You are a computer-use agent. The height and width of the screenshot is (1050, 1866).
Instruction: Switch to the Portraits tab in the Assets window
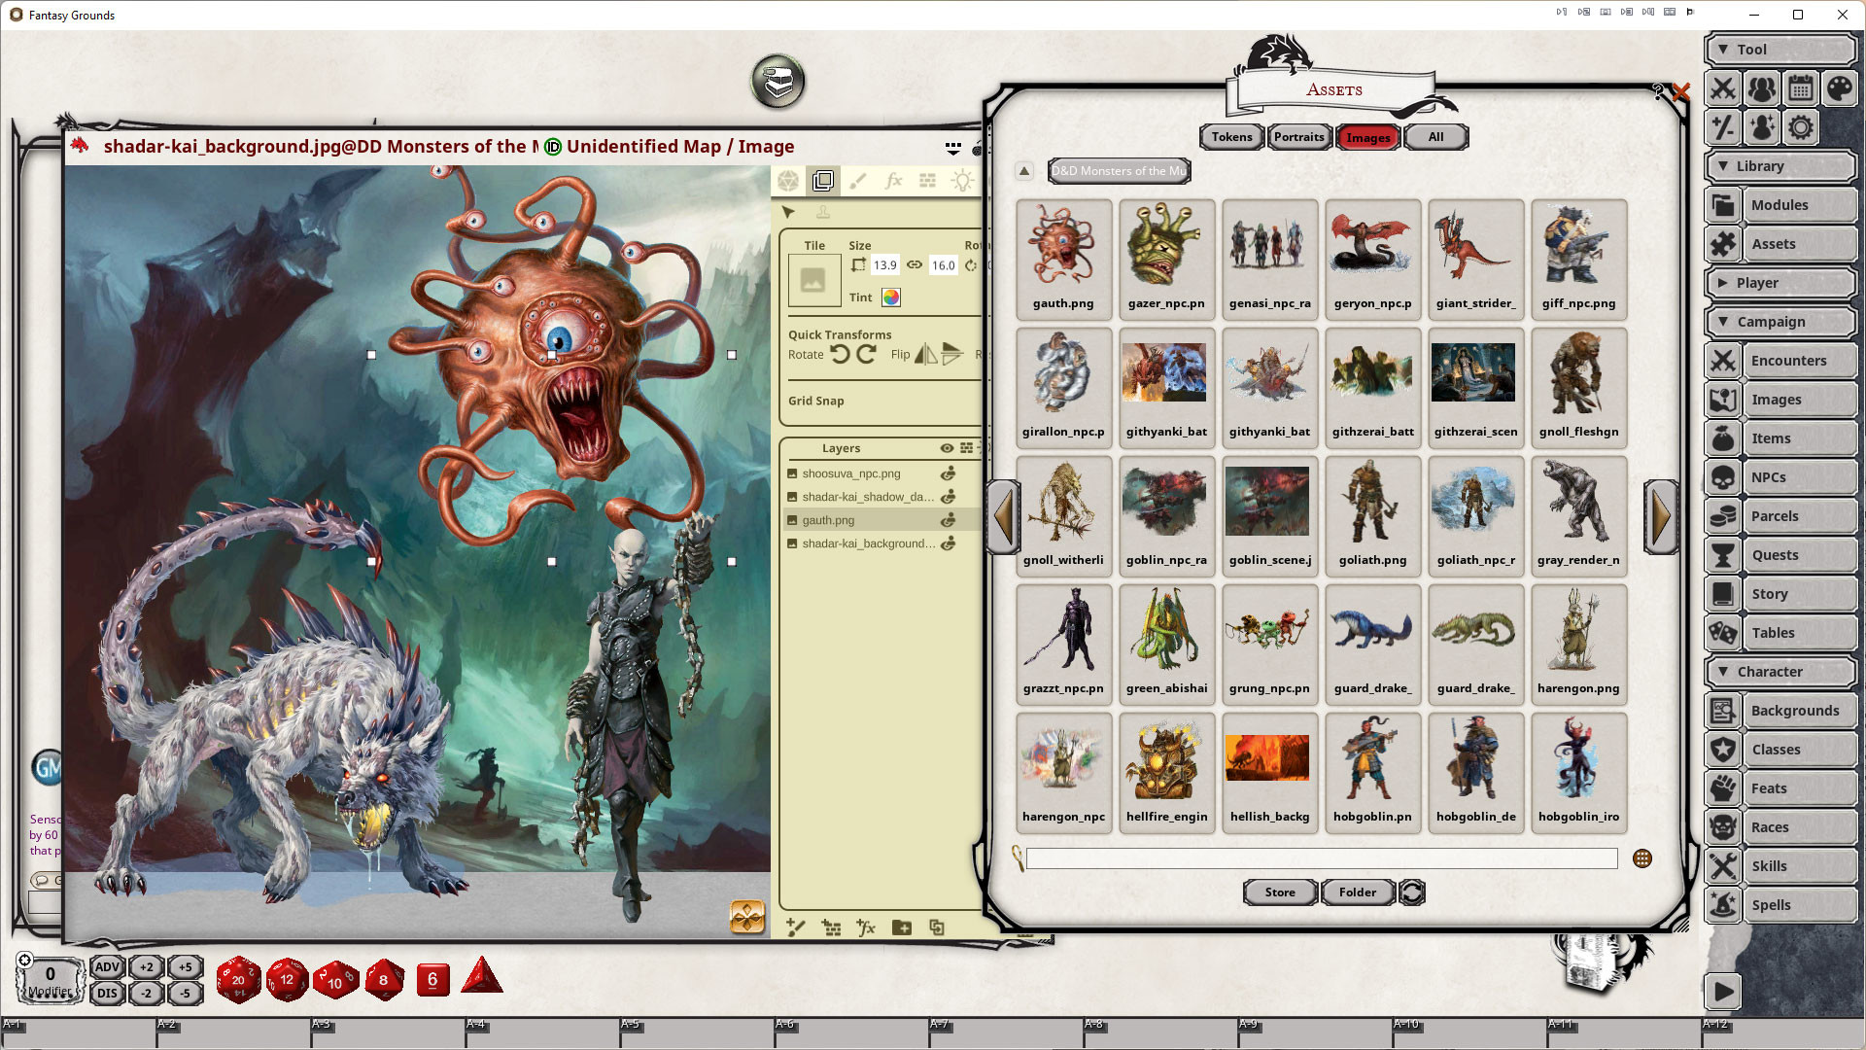pos(1299,137)
